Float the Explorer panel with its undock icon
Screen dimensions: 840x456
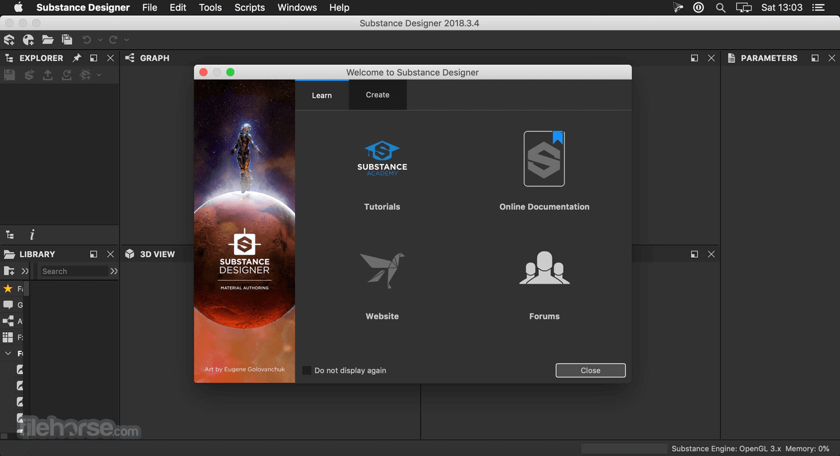point(94,58)
